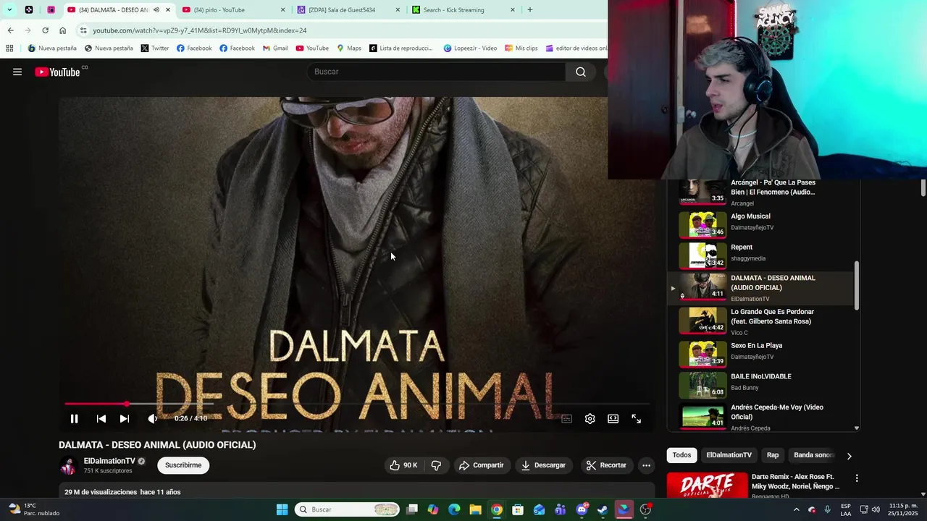Viewport: 927px width, 521px height.
Task: Open the Twitter bookmark
Action: point(155,48)
